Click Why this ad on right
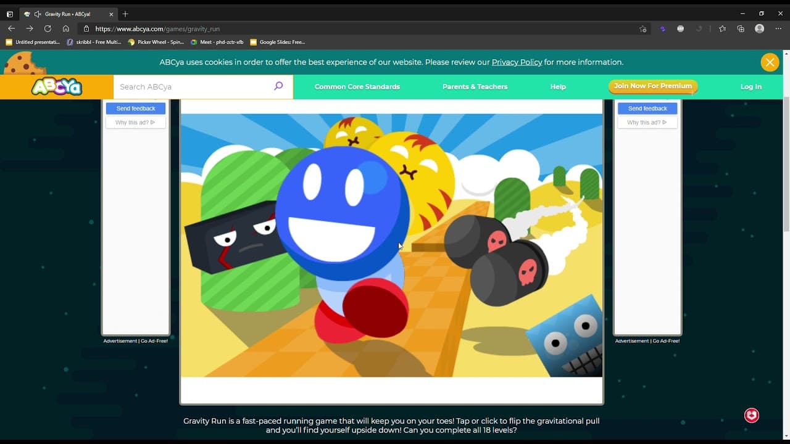This screenshot has width=790, height=444. tap(647, 123)
